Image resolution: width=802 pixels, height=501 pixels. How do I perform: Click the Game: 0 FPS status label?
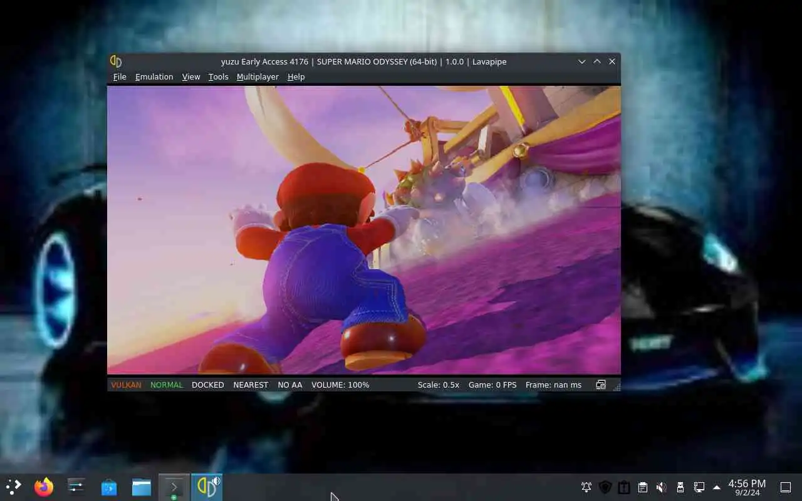point(492,385)
